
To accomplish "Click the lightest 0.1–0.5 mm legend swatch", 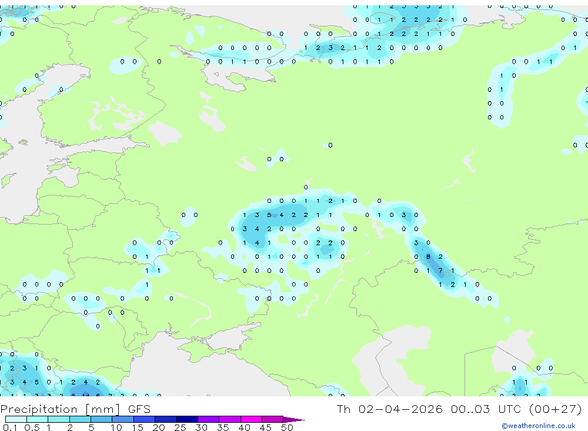I will coord(16,419).
